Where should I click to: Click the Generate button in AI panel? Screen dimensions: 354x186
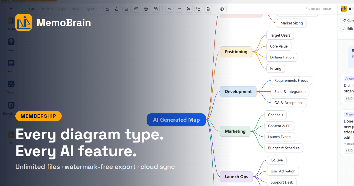pyautogui.click(x=347, y=21)
